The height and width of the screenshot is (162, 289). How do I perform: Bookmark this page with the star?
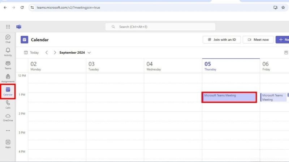283,8
